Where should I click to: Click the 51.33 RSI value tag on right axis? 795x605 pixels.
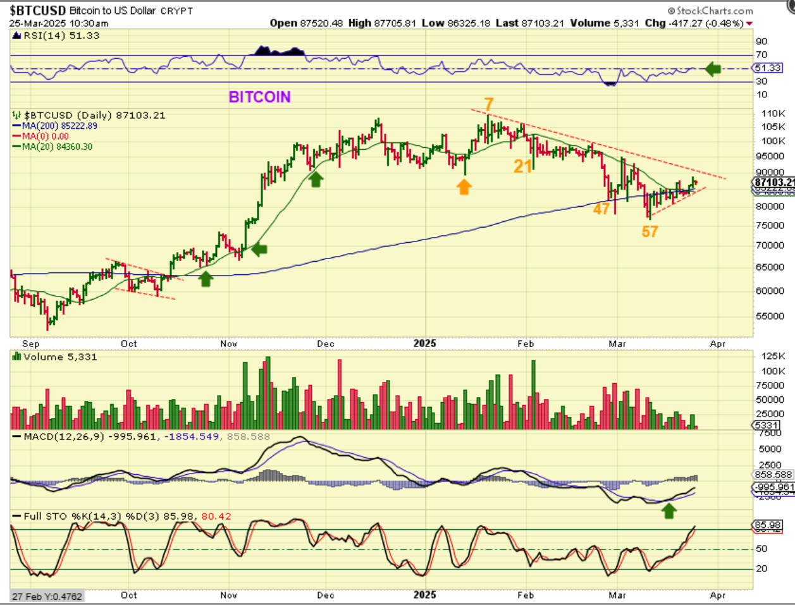click(767, 68)
